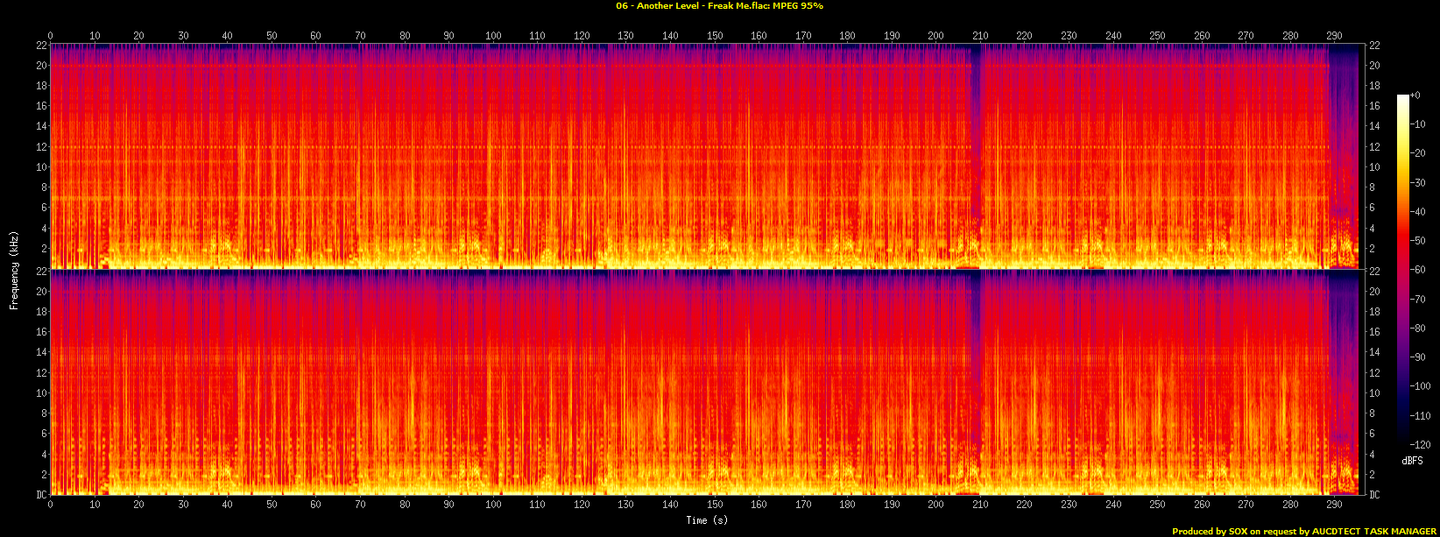Click the "150" tick on the top time axis

pos(715,36)
